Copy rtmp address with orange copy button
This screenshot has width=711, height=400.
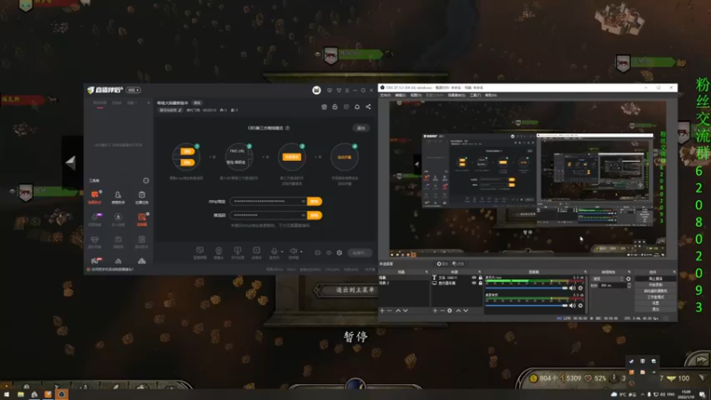(315, 201)
